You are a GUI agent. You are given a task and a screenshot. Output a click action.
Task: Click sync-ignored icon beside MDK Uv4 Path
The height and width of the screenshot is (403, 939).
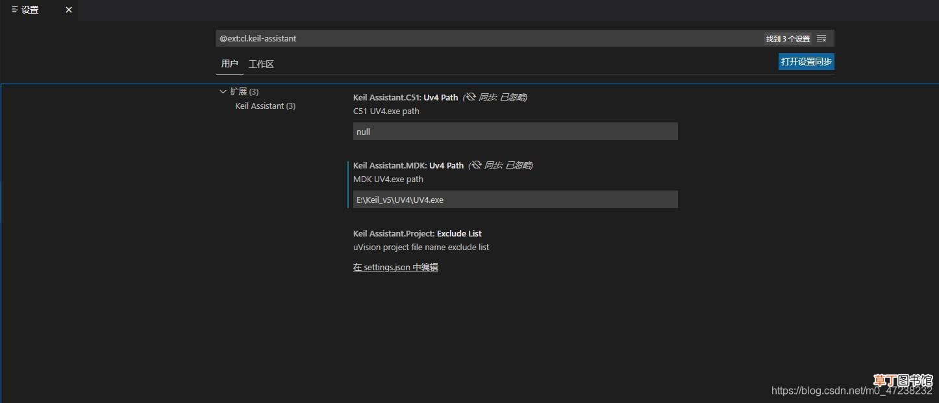[476, 165]
